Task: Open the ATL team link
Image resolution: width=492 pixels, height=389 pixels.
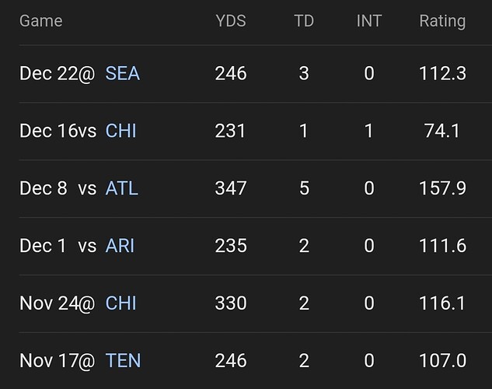Action: tap(121, 188)
